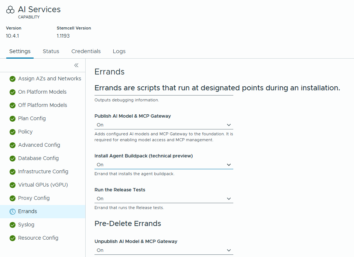The height and width of the screenshot is (257, 354).
Task: Select Errands in the sidebar
Action: (43, 211)
